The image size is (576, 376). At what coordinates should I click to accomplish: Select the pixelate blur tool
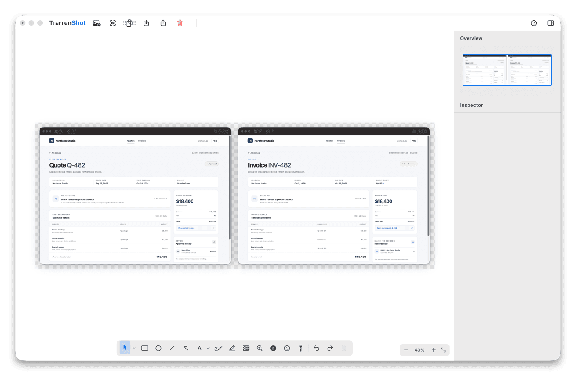(x=246, y=348)
